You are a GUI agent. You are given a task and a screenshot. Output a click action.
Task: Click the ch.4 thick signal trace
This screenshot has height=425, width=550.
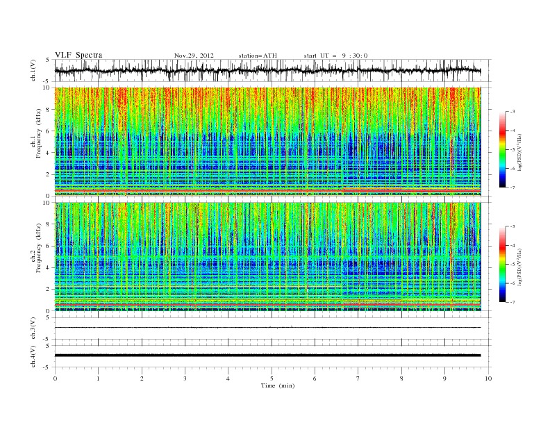tap(267, 356)
